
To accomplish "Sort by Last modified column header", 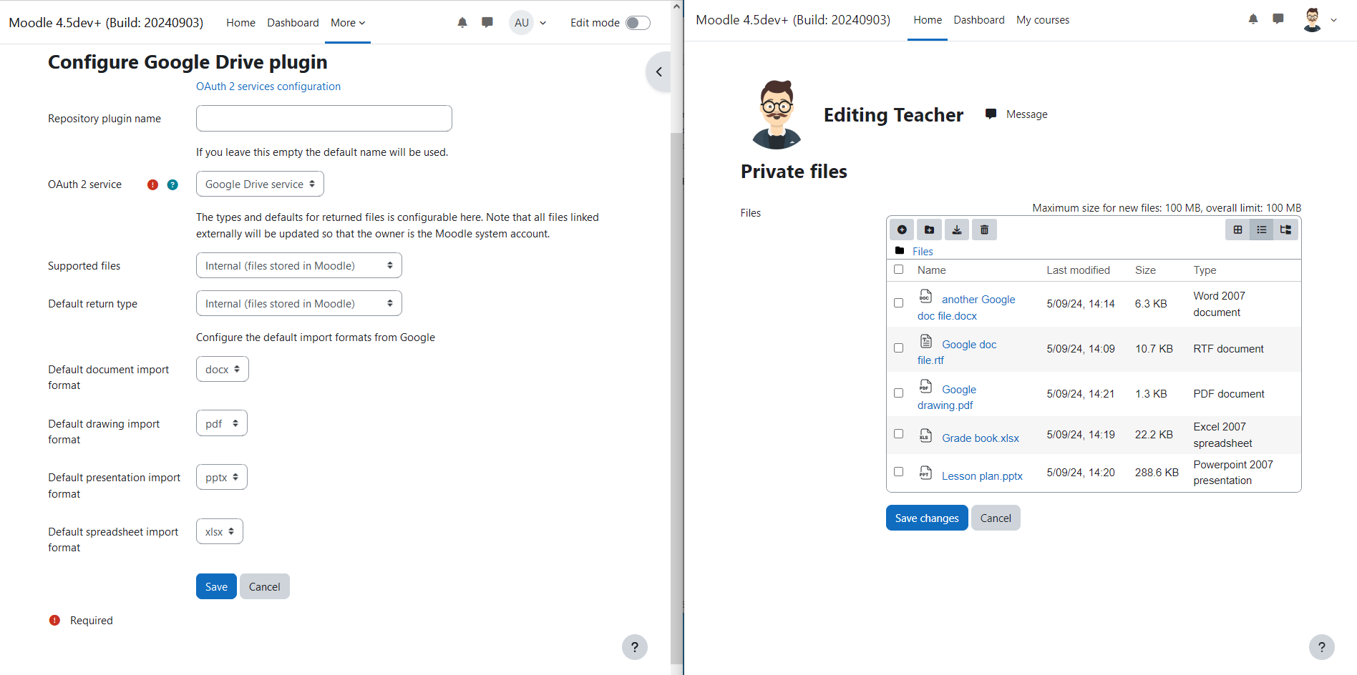I will tap(1078, 270).
